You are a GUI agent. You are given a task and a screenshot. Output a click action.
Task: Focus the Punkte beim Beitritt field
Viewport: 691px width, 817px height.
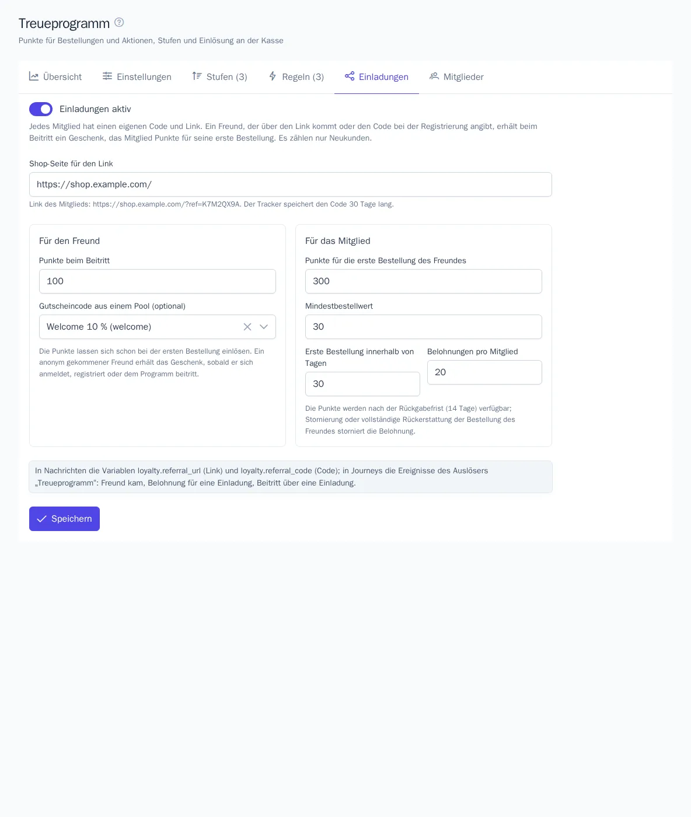tap(158, 281)
